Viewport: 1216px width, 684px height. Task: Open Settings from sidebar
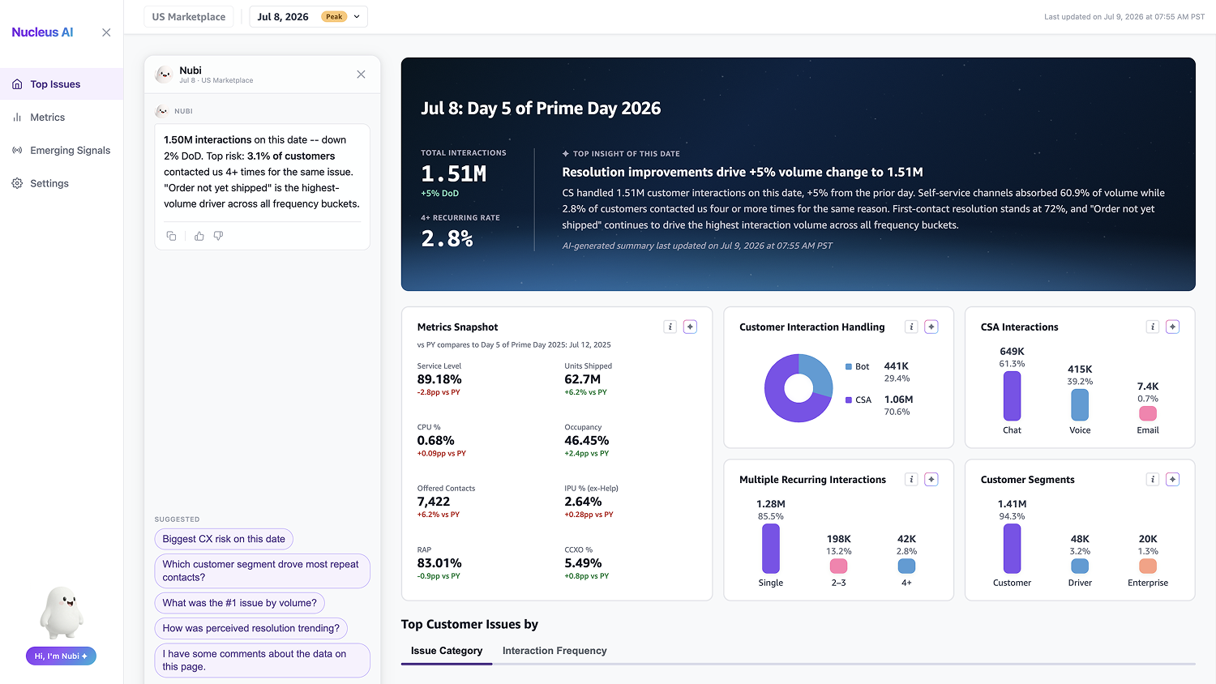(x=62, y=184)
